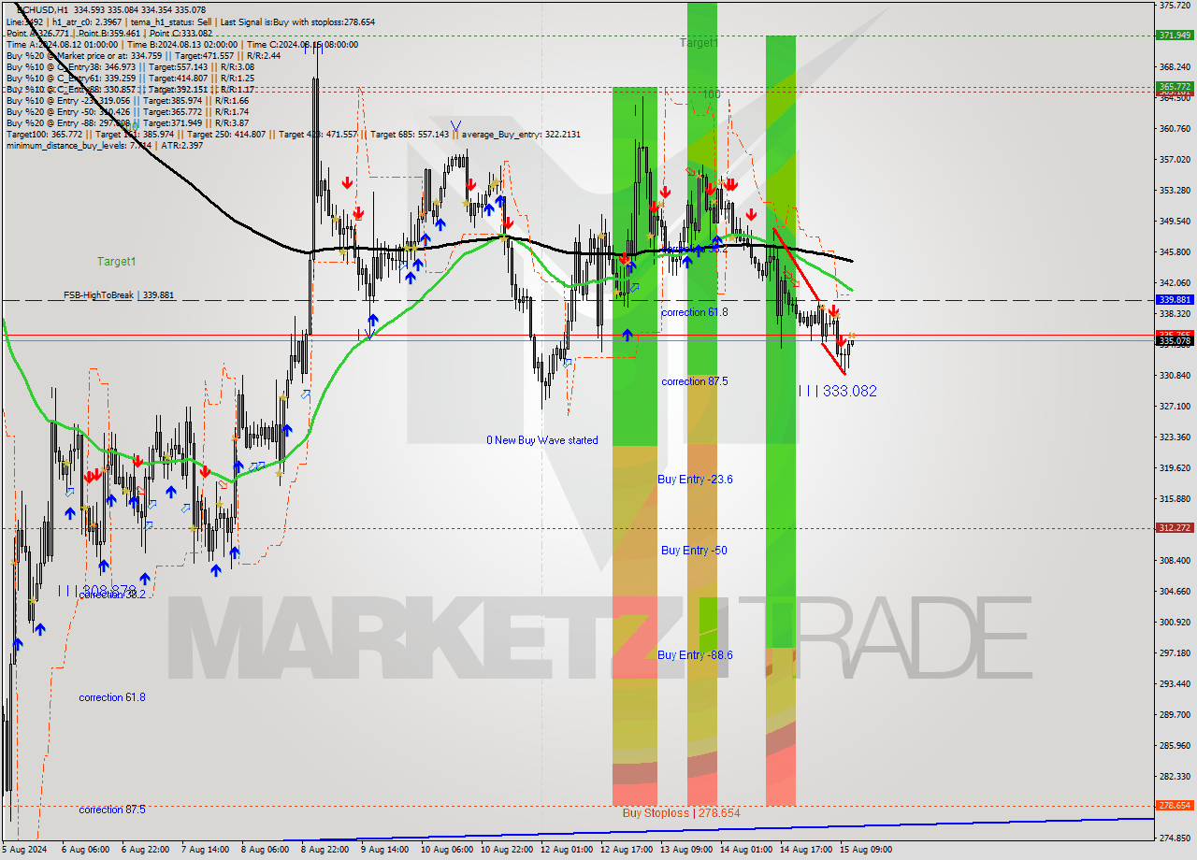Click the 375.720 price scale value
The height and width of the screenshot is (860, 1197).
(x=1175, y=6)
